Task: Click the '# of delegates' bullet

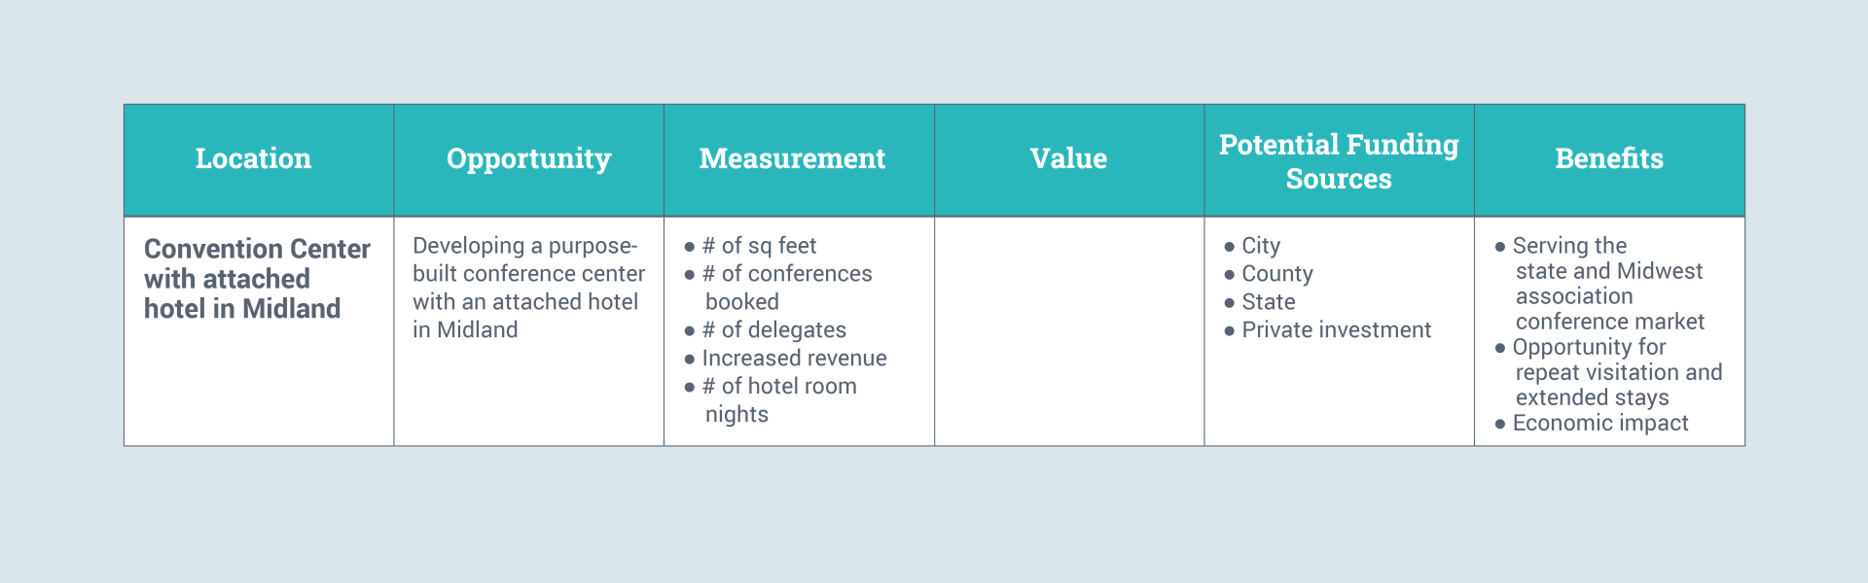Action: (773, 330)
